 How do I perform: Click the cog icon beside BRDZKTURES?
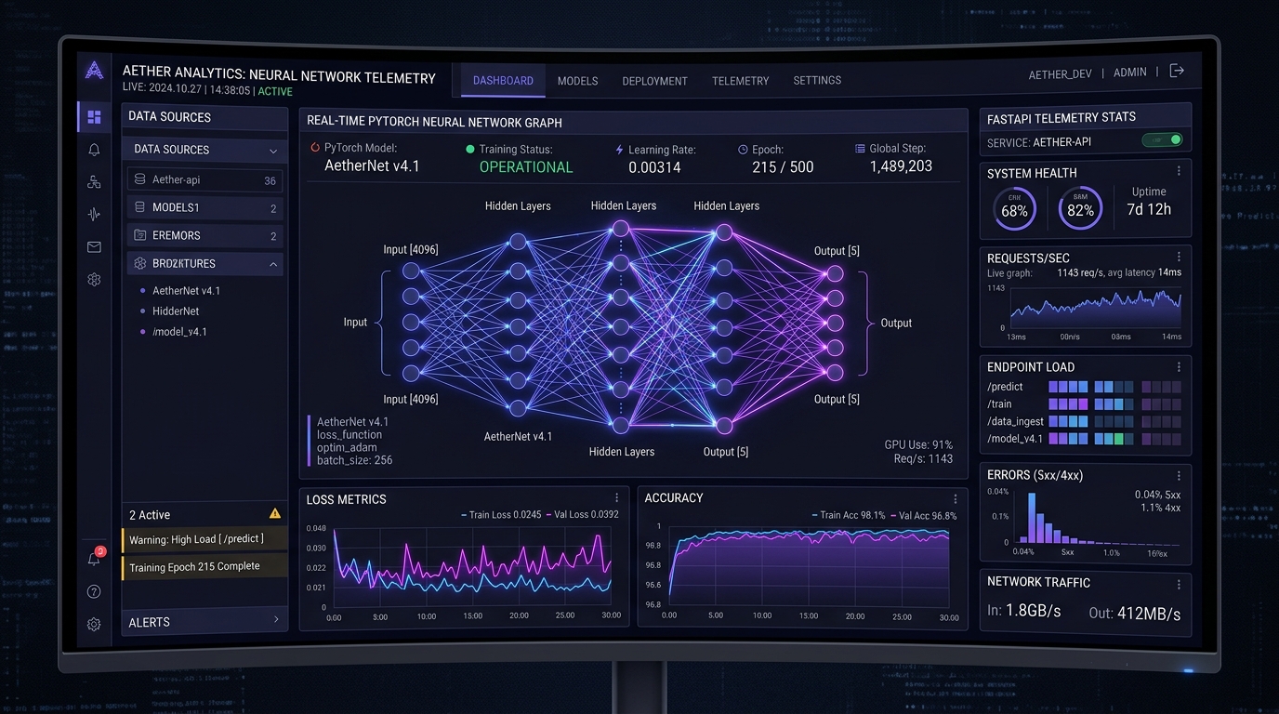click(140, 263)
